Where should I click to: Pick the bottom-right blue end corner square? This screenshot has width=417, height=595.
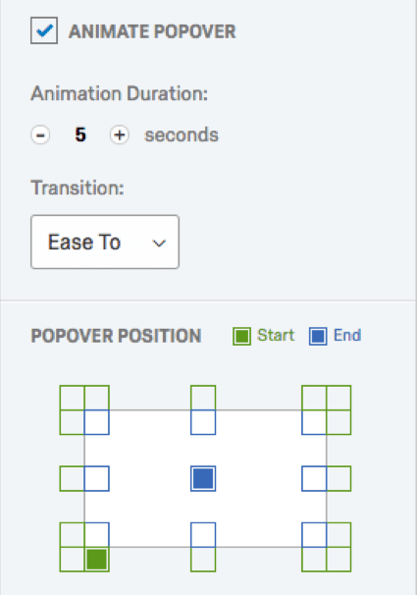[314, 535]
